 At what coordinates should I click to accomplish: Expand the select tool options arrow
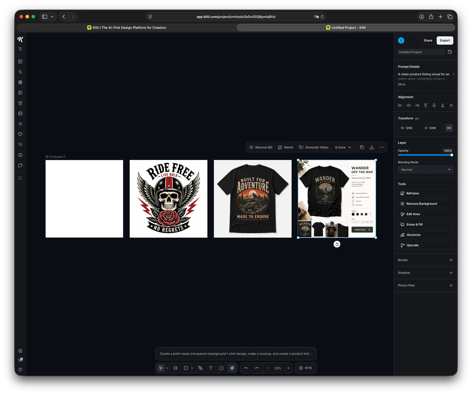pos(167,368)
